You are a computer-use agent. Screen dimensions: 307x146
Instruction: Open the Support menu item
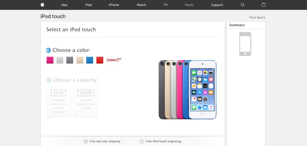[217, 5]
